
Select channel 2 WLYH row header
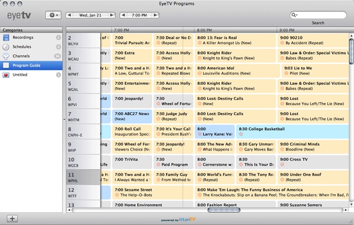[84, 40]
